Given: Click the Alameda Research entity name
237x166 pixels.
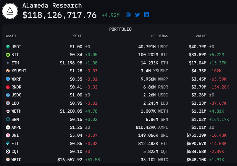Looking at the screenshot, I should (52, 6).
